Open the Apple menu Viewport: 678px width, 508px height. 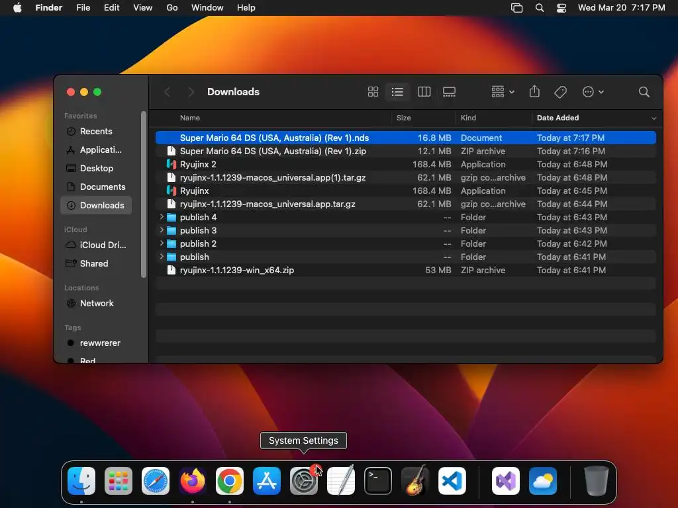coord(17,8)
